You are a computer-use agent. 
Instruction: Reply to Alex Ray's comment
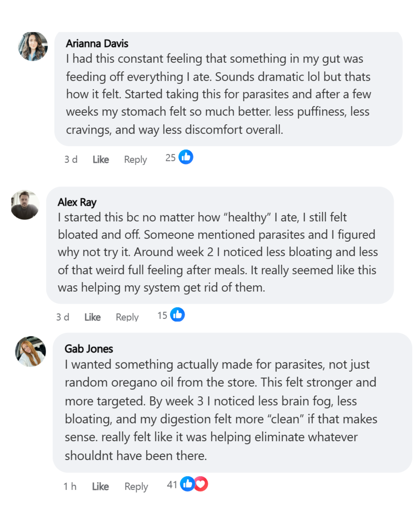click(x=127, y=317)
